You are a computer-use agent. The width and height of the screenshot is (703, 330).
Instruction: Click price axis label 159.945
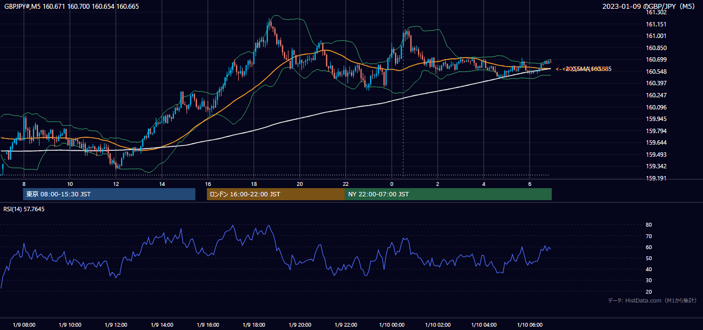(x=656, y=119)
